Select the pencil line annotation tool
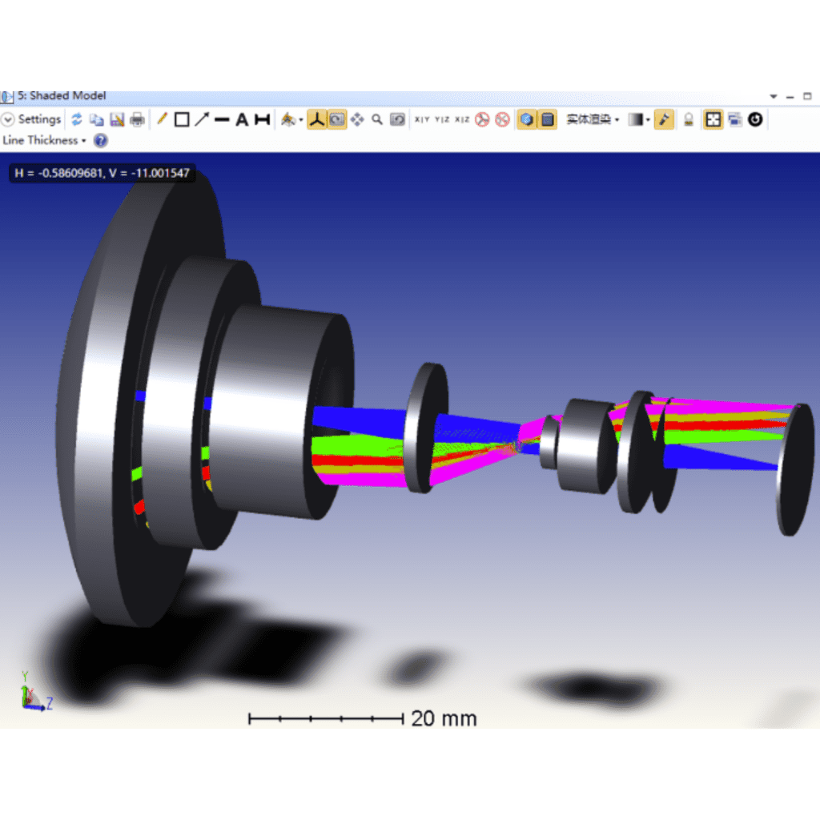The height and width of the screenshot is (820, 820). click(161, 119)
